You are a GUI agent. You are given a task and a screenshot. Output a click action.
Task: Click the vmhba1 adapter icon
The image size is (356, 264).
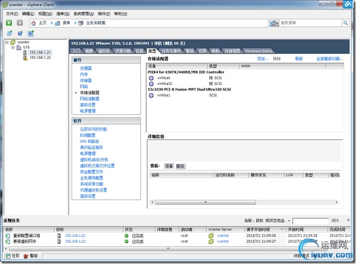(151, 95)
